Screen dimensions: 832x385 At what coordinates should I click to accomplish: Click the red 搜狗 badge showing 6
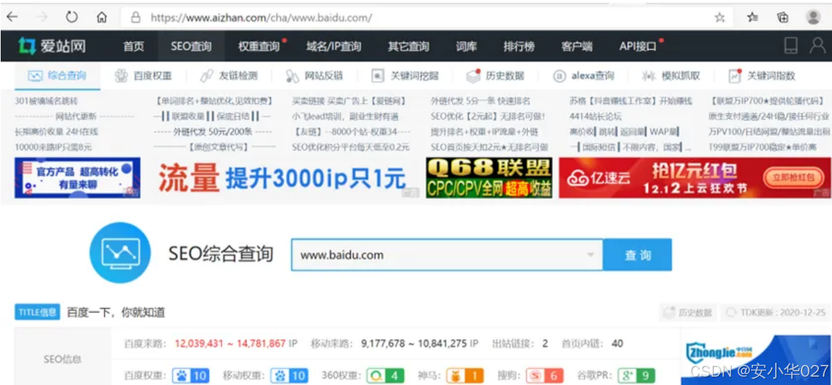pos(544,375)
